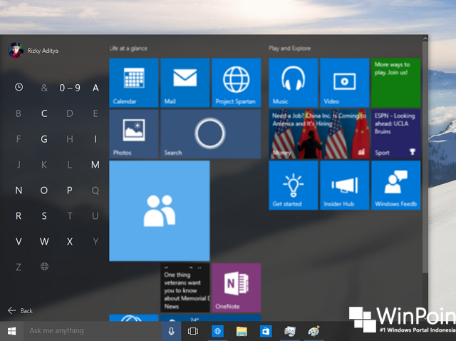This screenshot has height=341, width=456.
Task: Open the Video tile
Action: tap(344, 83)
